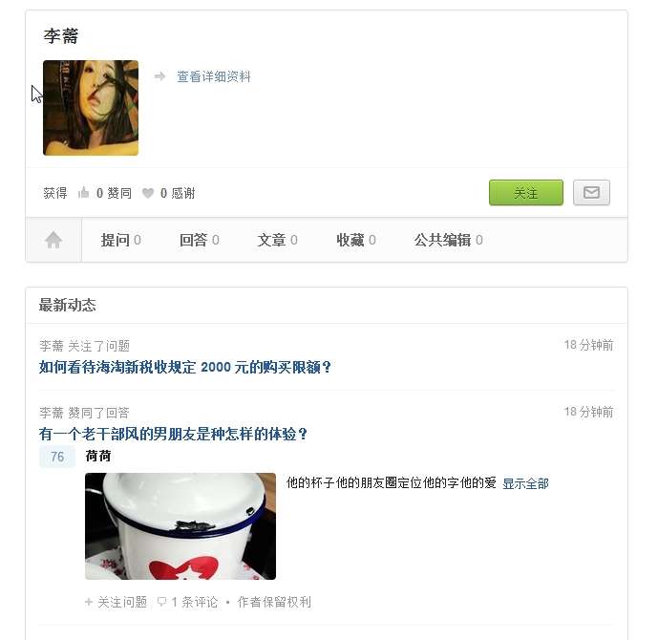
Task: Click the plus icon beside 关注问题
Action: point(89,602)
